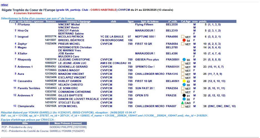Click the yellow S2 circle for Hublet Damien
Image resolution: width=260 pixels, height=138 pixels.
[184, 81]
